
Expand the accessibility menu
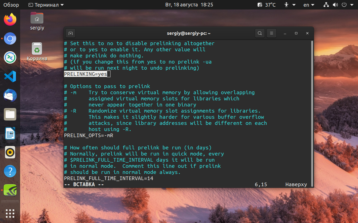pyautogui.click(x=290, y=5)
